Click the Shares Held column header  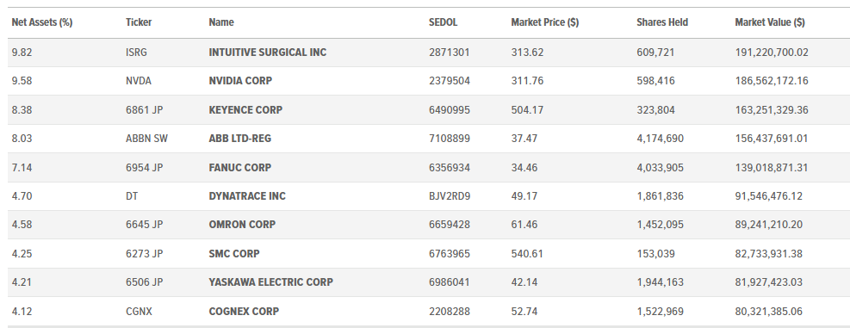point(662,22)
